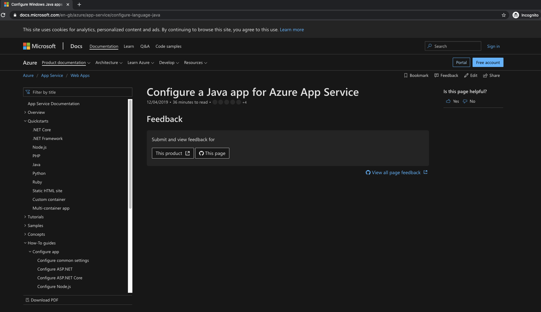Click the This product feedback button
541x312 pixels.
(173, 153)
